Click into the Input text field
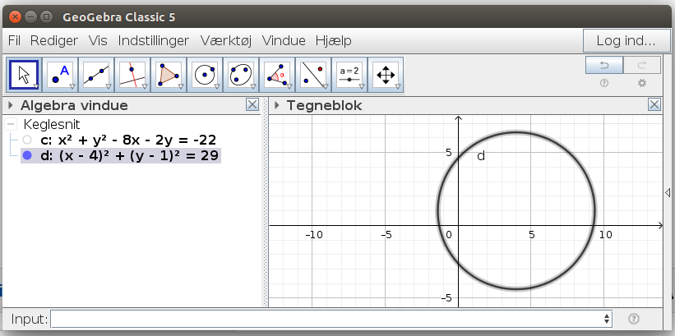The image size is (675, 336). click(x=331, y=319)
